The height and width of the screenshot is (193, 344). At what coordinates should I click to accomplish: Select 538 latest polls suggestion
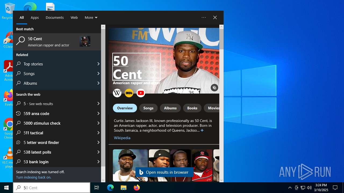click(x=57, y=152)
